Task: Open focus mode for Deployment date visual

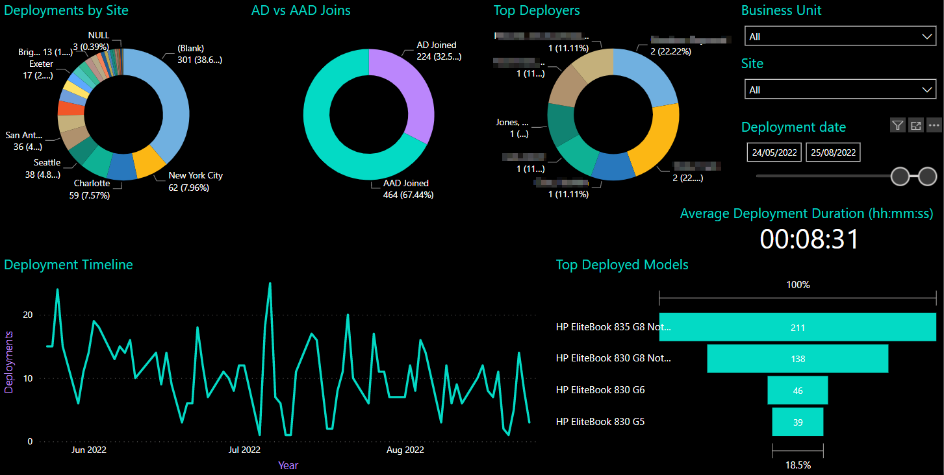Action: [915, 125]
